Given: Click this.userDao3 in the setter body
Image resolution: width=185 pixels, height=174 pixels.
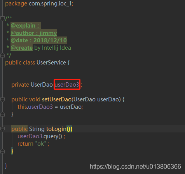Looking at the screenshot, I should pyautogui.click(x=35, y=107).
